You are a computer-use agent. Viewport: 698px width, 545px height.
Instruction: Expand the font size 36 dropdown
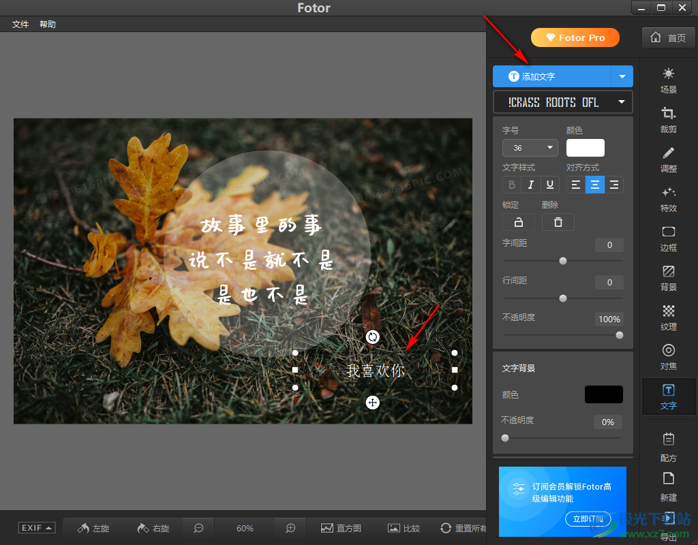pos(530,148)
